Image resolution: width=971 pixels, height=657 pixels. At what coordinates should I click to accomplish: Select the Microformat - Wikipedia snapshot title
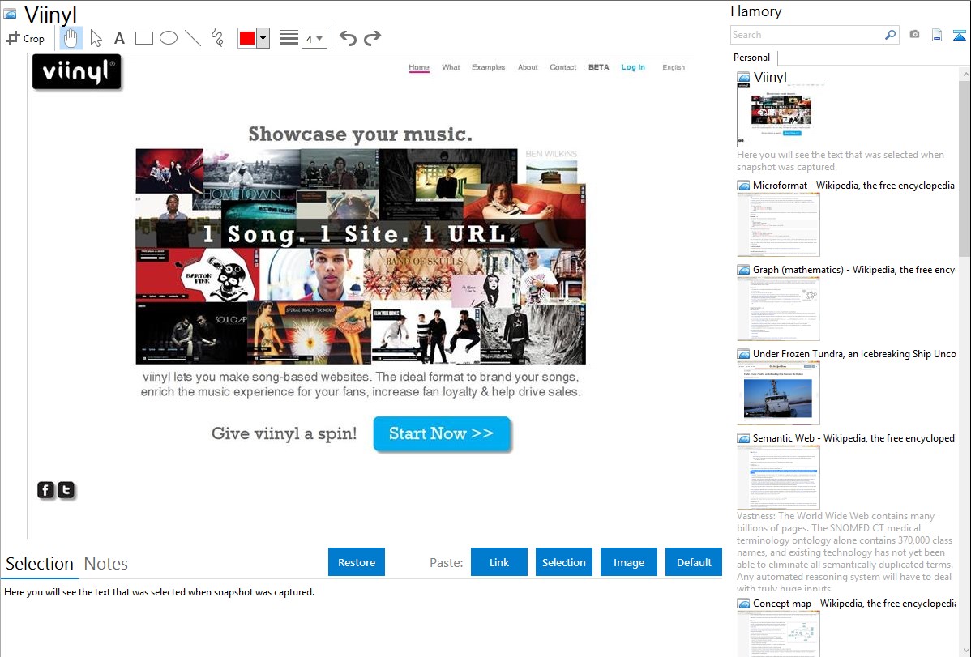pos(853,186)
